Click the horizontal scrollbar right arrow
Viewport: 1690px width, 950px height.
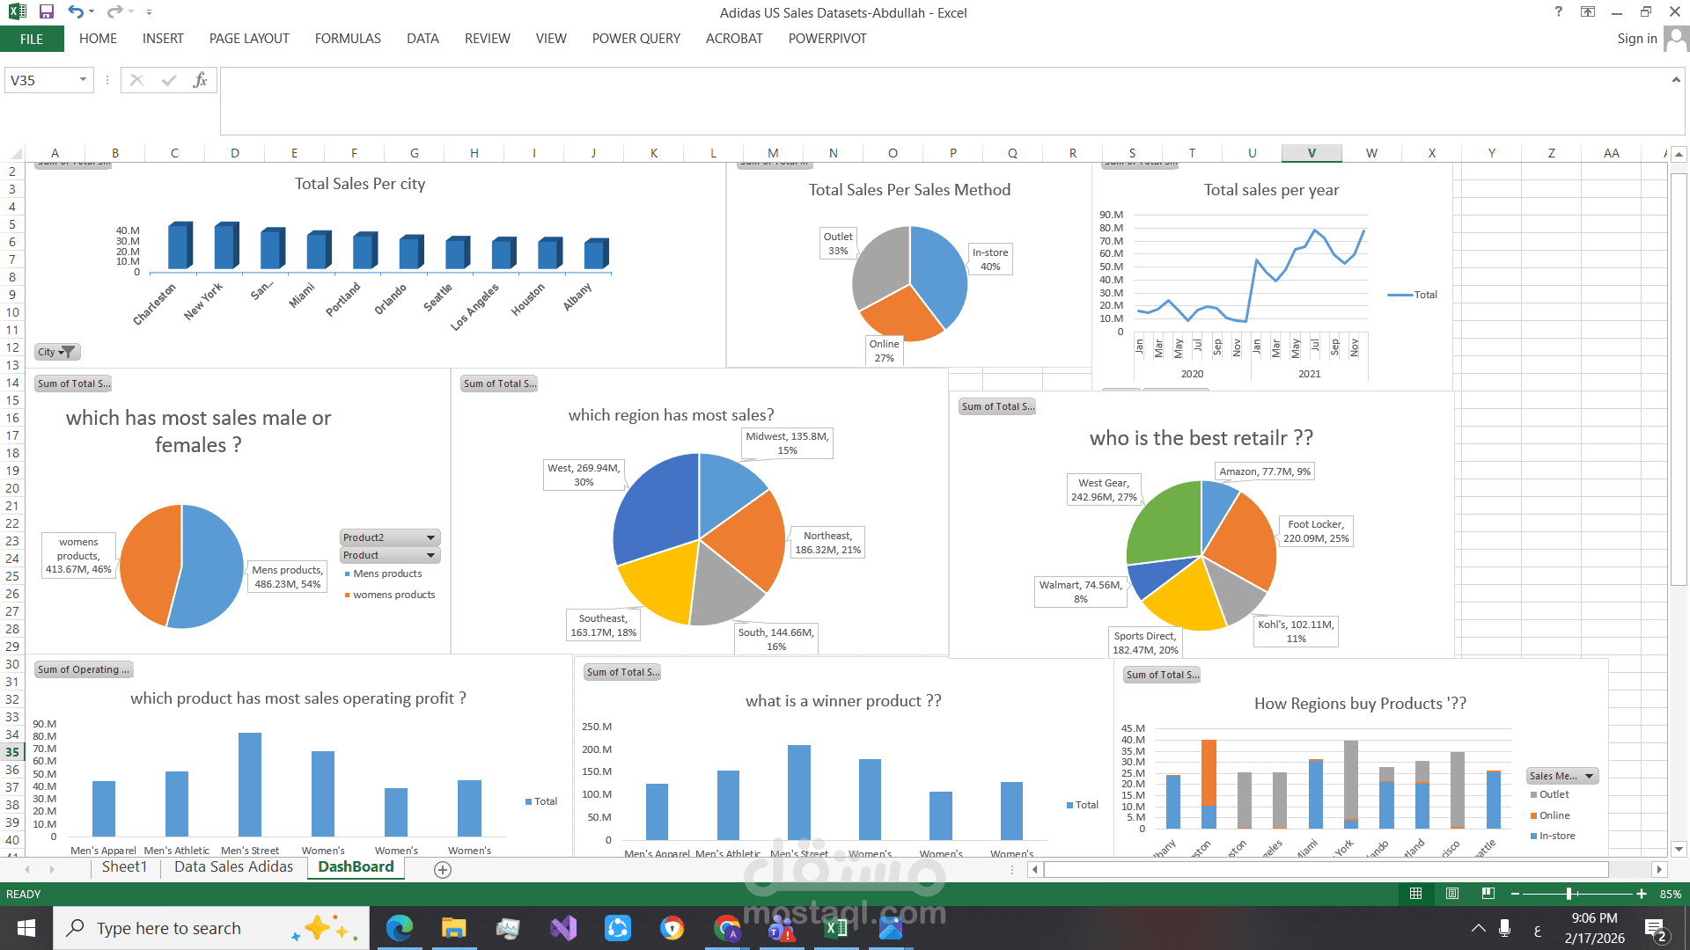click(x=1659, y=870)
